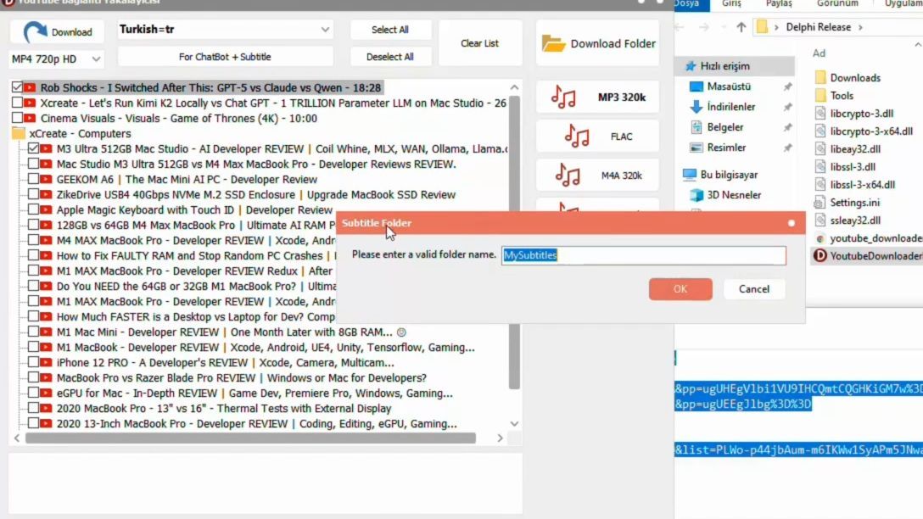
Task: Select the 2020 MacBook Pro Thermal Tests row
Action: (224, 409)
